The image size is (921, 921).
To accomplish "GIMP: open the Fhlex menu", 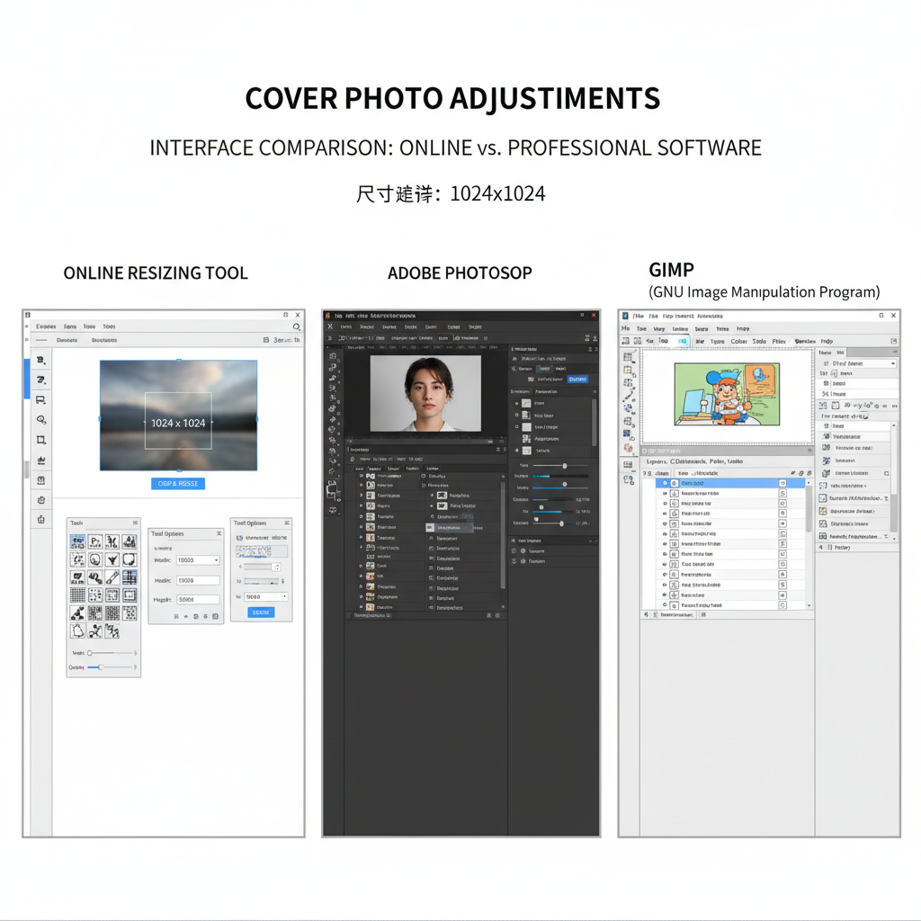I will click(x=779, y=341).
